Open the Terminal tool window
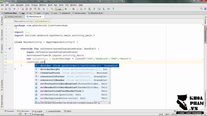Image resolution: width=207 pixels, height=116 pixels. [9, 111]
